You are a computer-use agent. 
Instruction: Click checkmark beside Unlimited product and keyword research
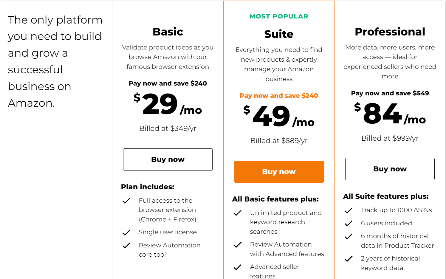[x=238, y=213]
